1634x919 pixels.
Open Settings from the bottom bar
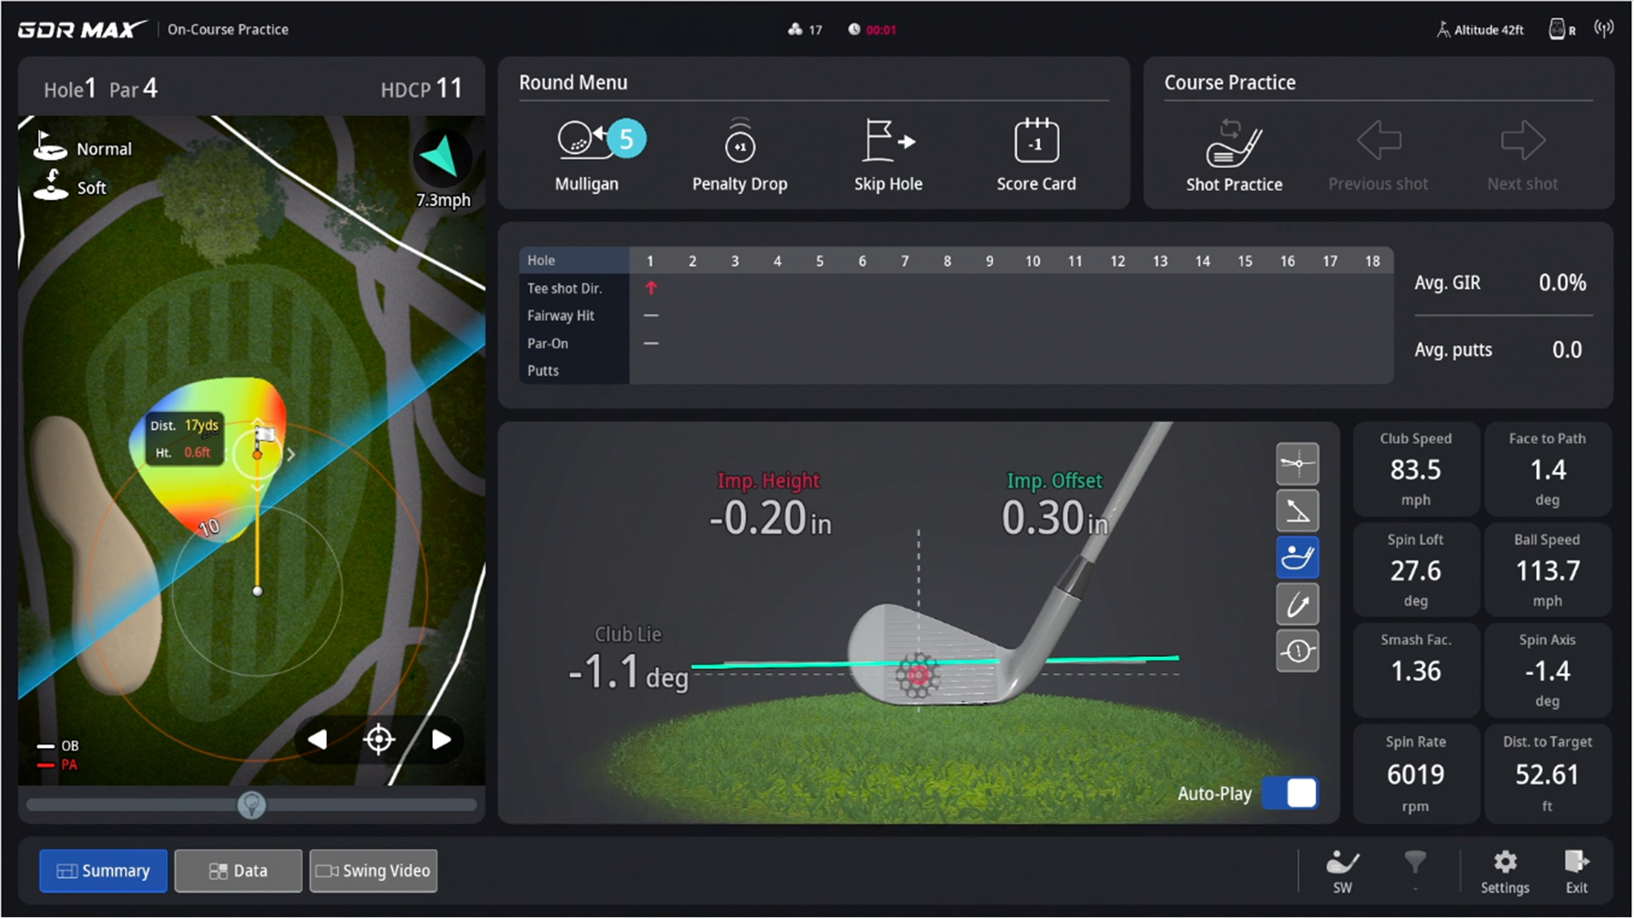click(1505, 870)
